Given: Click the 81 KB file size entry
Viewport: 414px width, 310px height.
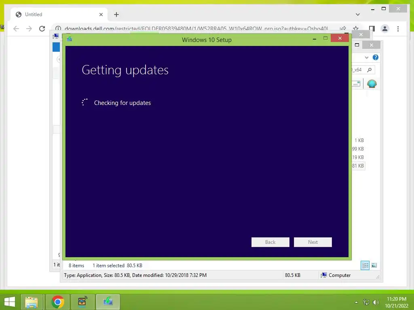Looking at the screenshot, I should (x=358, y=166).
